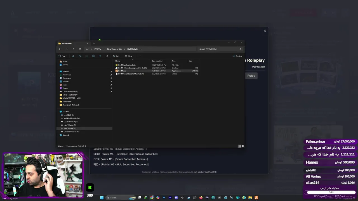Click the FiveM icon on the taskbar

pos(256,198)
